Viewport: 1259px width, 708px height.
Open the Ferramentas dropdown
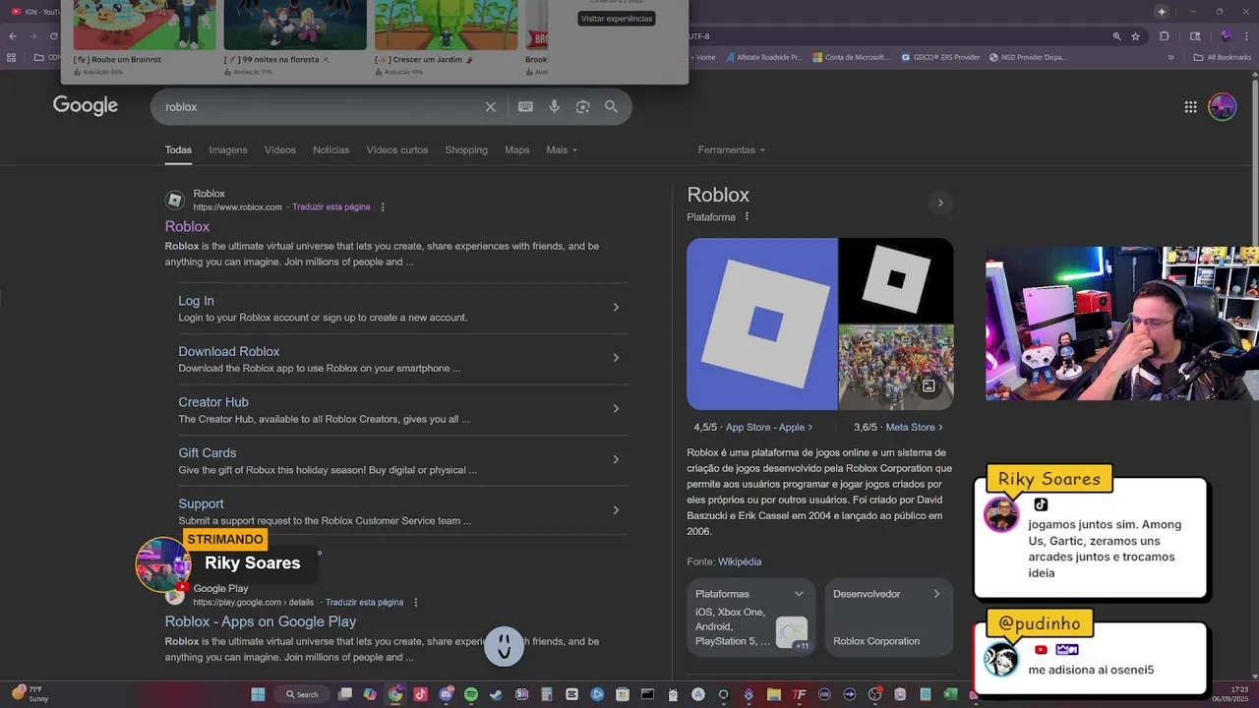[x=731, y=150]
